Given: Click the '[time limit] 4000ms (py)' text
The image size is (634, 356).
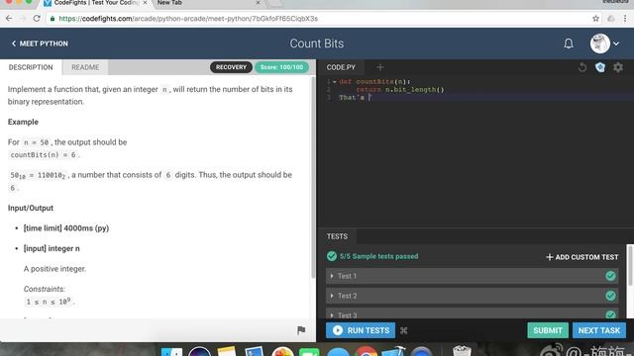Looking at the screenshot, I should click(x=66, y=228).
